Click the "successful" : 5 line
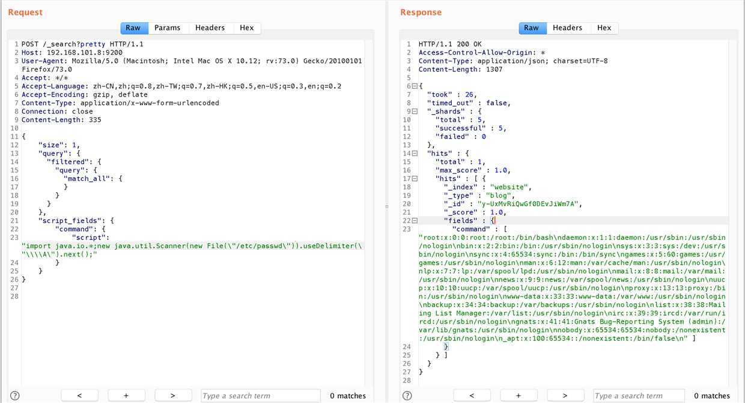745x403 pixels. pos(471,129)
